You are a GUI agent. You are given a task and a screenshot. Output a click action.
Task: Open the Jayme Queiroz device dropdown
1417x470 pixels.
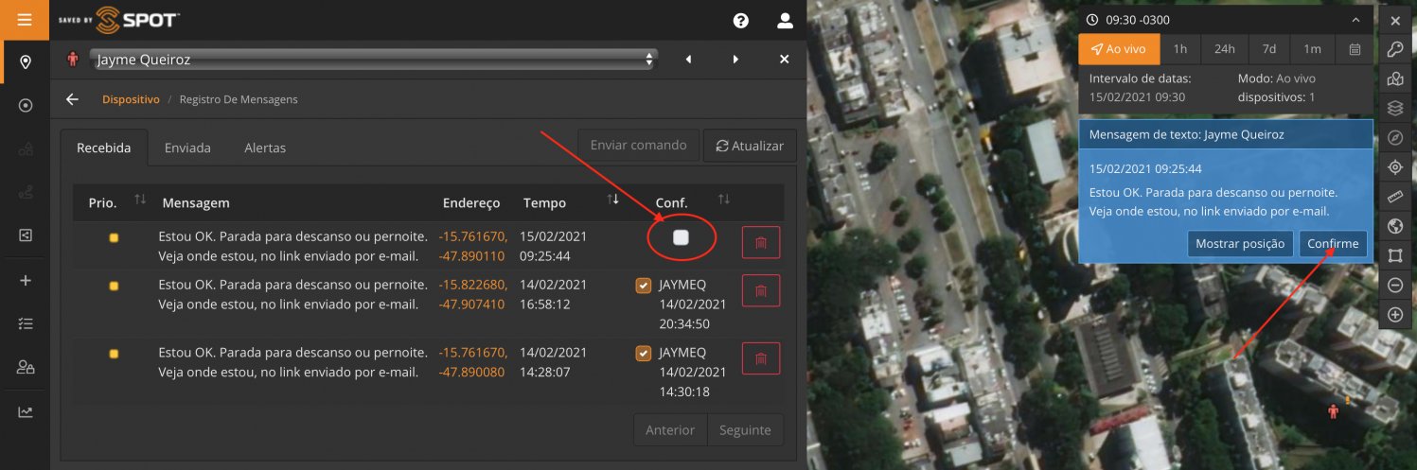tap(372, 60)
